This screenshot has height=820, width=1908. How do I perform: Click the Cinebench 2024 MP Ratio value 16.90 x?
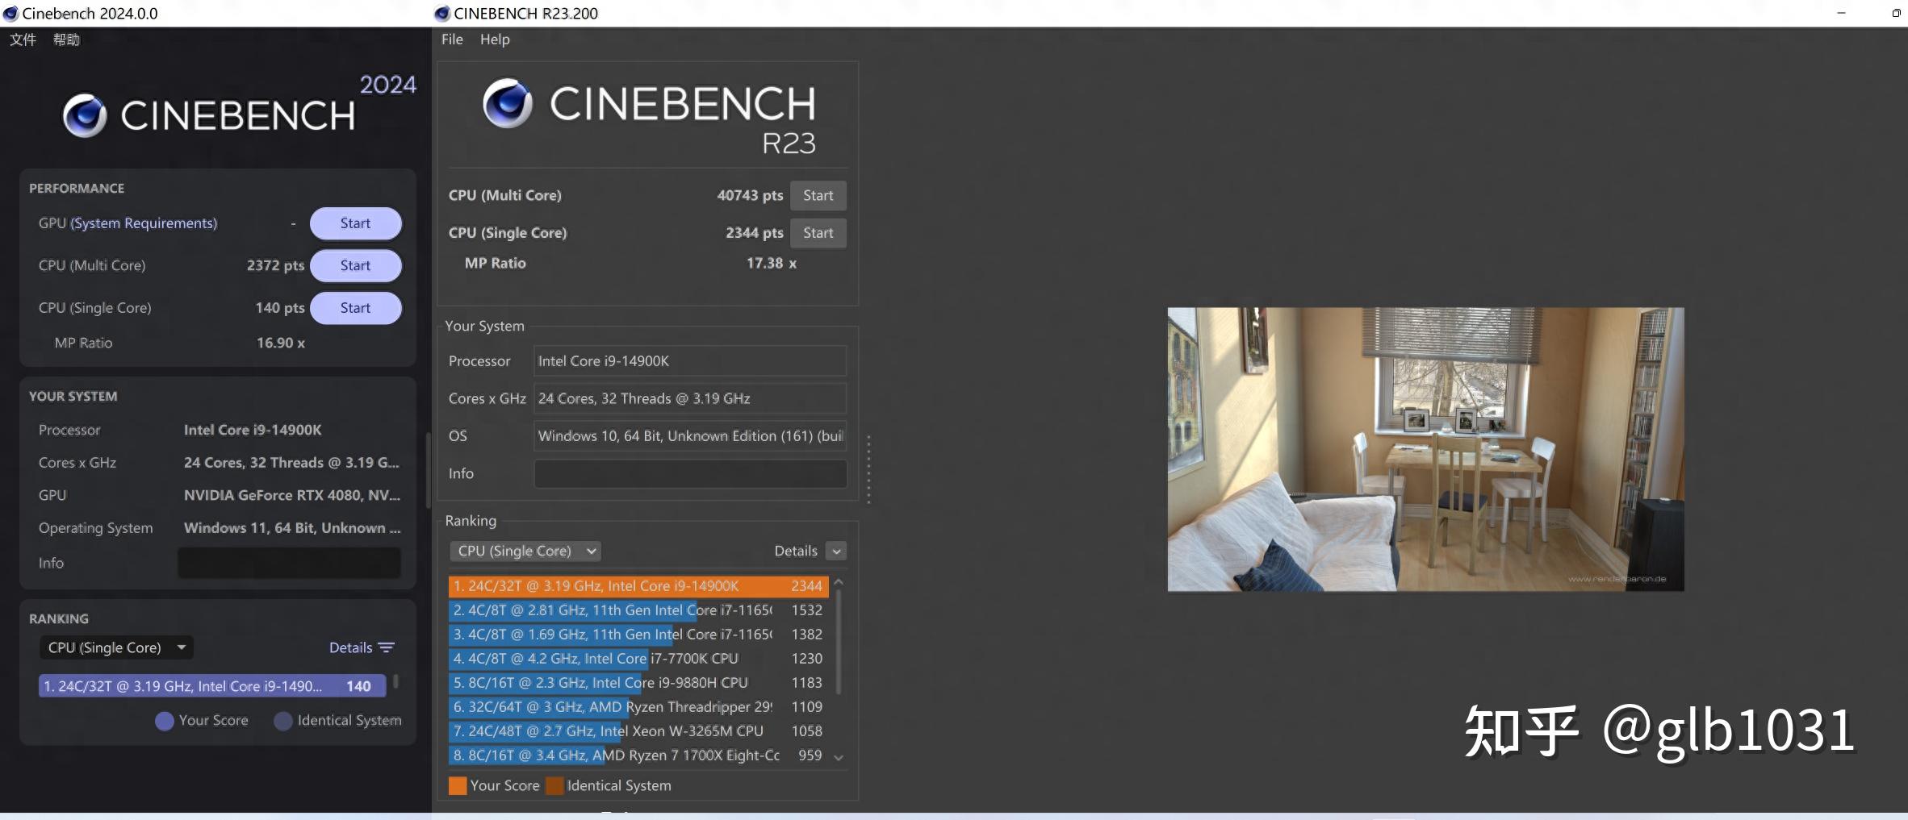click(x=280, y=343)
